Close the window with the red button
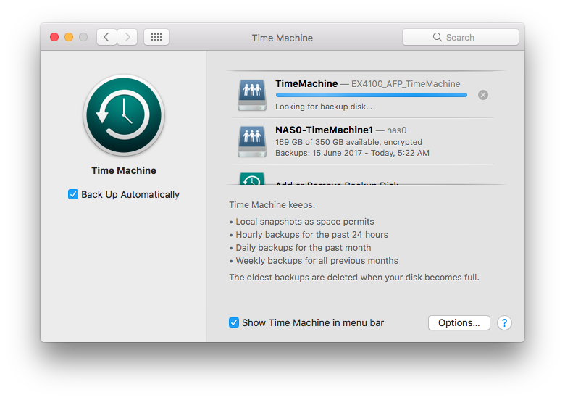The width and height of the screenshot is (565, 400). [x=54, y=37]
